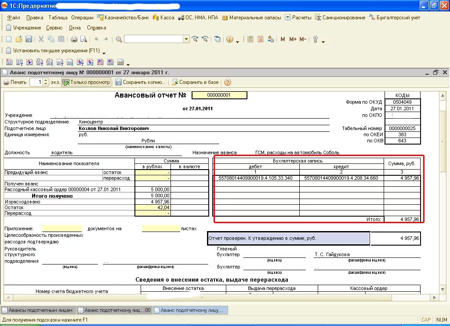Click the round info help icon
Image resolution: width=450 pixels, height=326 pixels.
pos(230,39)
